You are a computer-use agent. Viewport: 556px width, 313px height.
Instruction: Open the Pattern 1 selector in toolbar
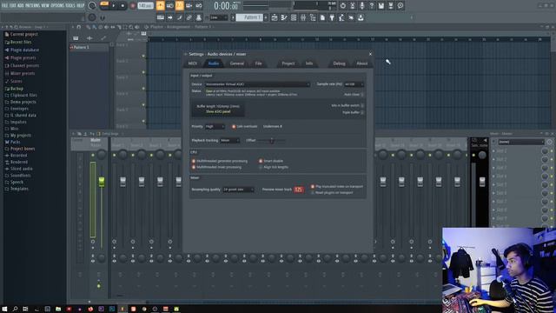coord(249,17)
